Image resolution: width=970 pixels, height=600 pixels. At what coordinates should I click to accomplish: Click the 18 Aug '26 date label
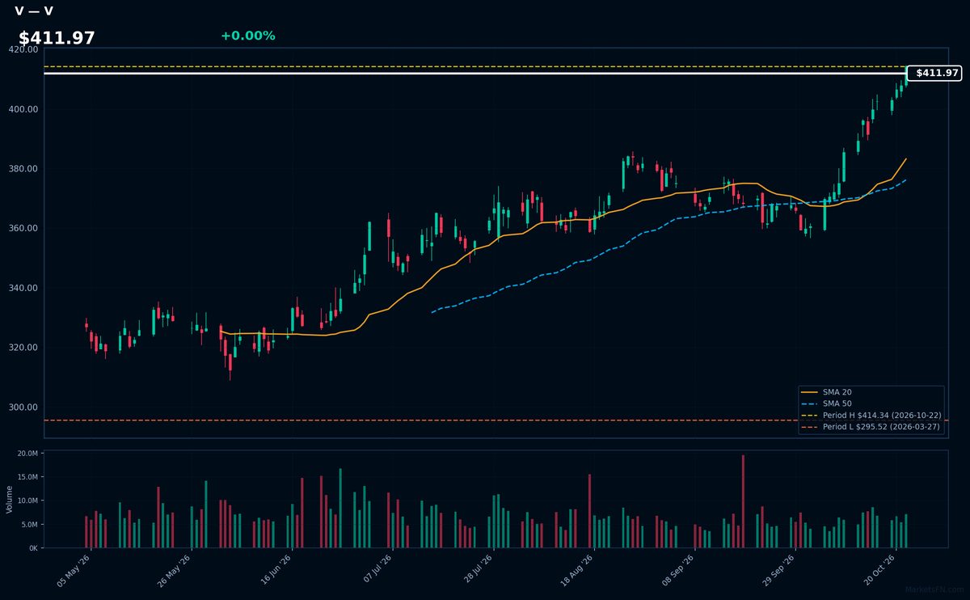click(578, 569)
